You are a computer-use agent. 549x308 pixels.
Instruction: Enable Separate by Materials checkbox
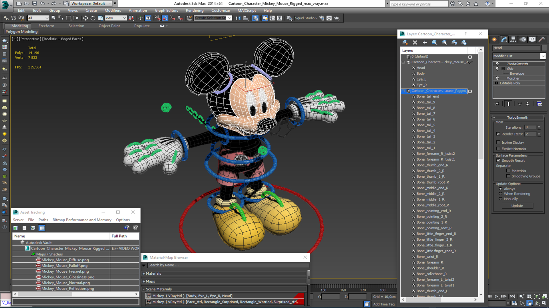point(508,171)
